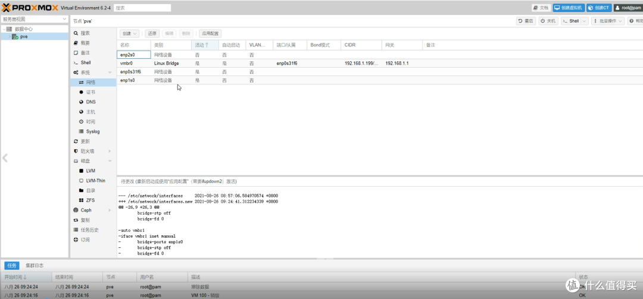Select the enp0s31f6 network device row
The image size is (643, 299).
pos(380,72)
